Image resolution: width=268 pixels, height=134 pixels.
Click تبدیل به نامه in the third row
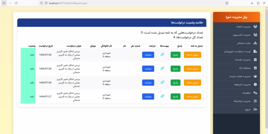(192, 83)
